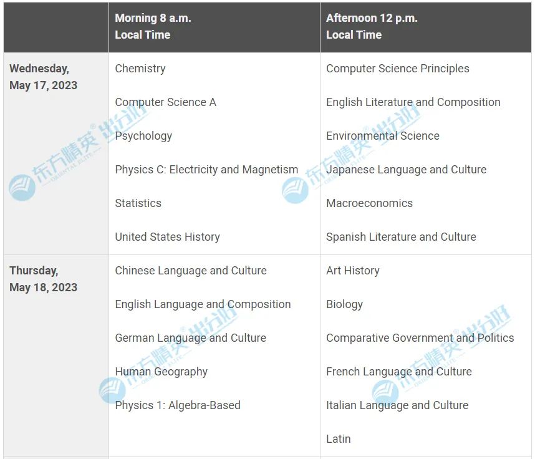The image size is (535, 459).
Task: Click Computer Science Principles entry
Action: tap(397, 69)
